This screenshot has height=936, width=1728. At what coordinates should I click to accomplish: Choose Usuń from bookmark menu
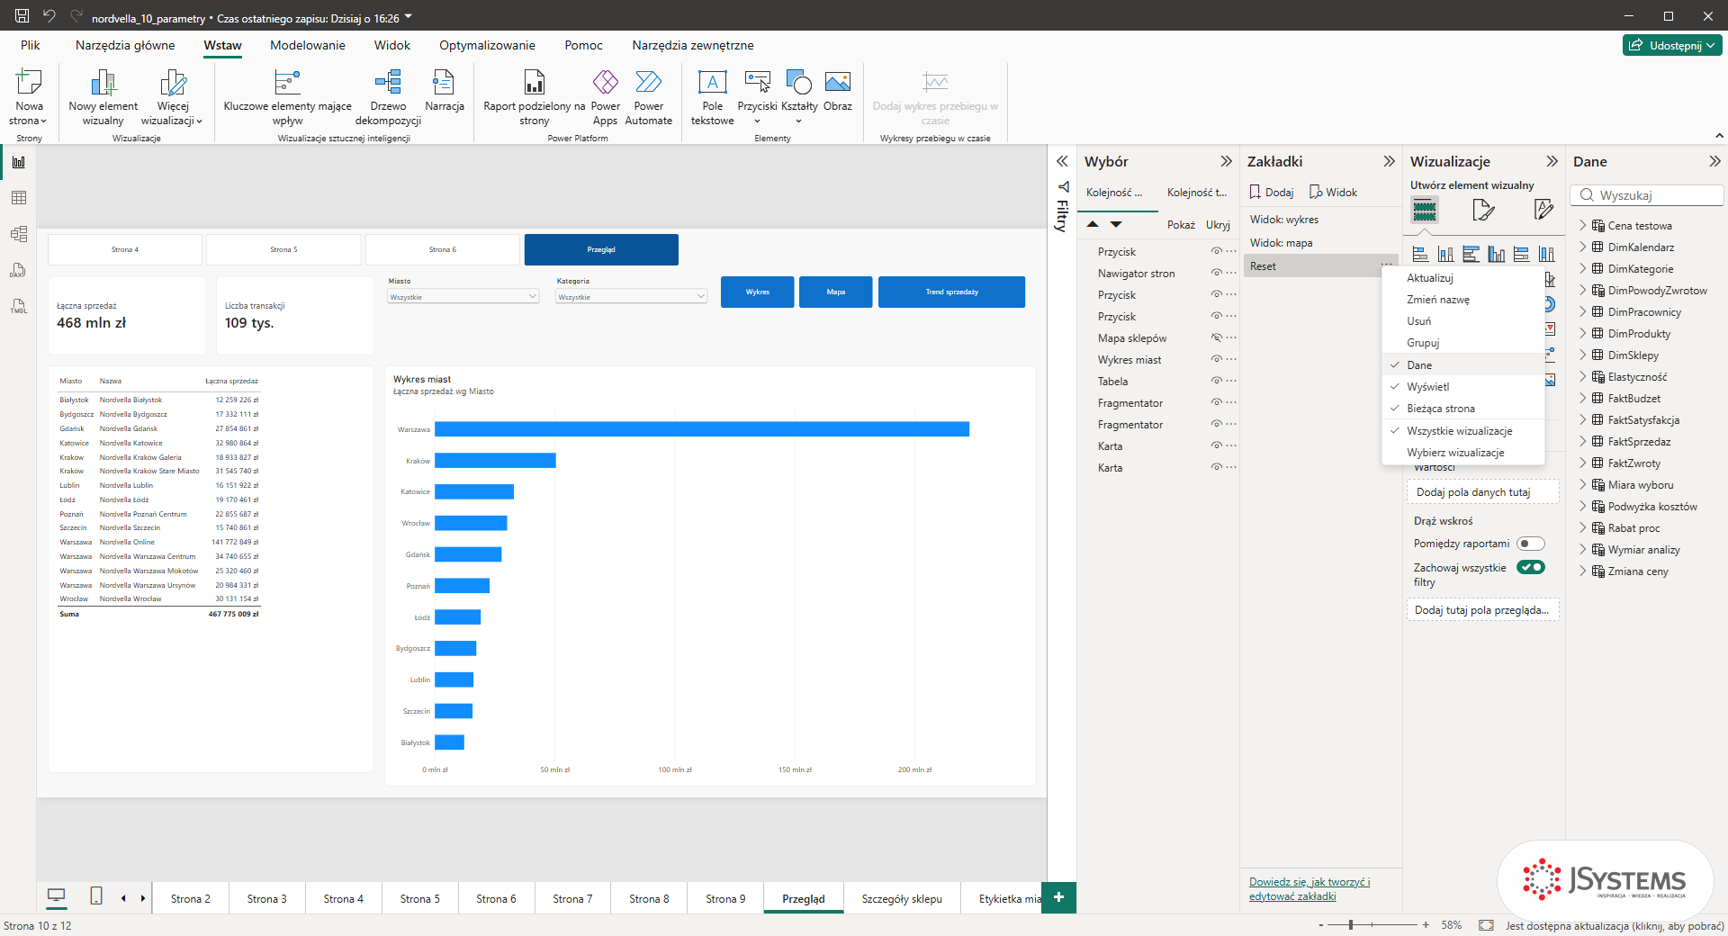[x=1418, y=321]
